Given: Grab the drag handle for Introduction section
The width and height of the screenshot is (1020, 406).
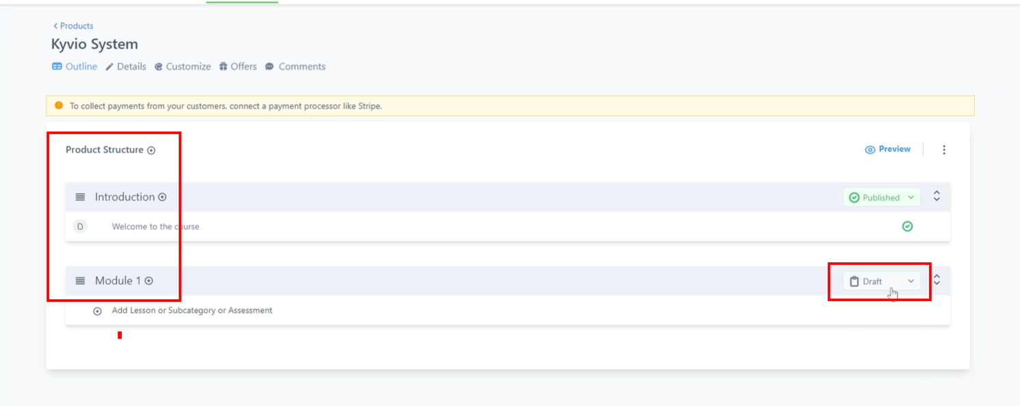Looking at the screenshot, I should 80,197.
